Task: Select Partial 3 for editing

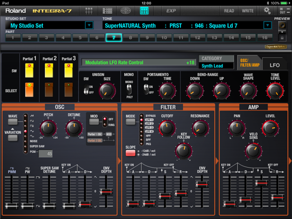Action: click(69, 90)
